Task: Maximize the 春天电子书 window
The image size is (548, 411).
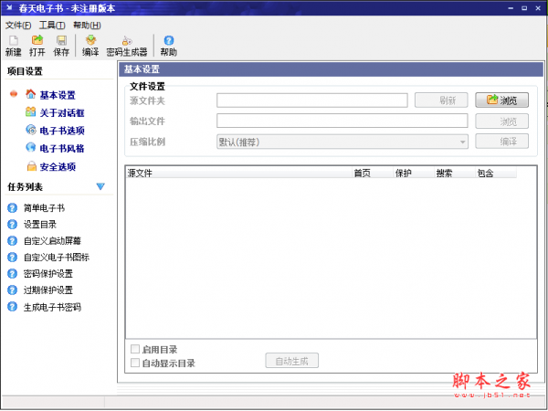Action: [x=524, y=8]
